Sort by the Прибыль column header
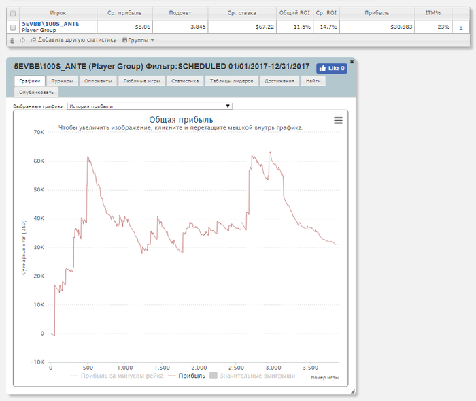The height and width of the screenshot is (401, 476). point(377,13)
